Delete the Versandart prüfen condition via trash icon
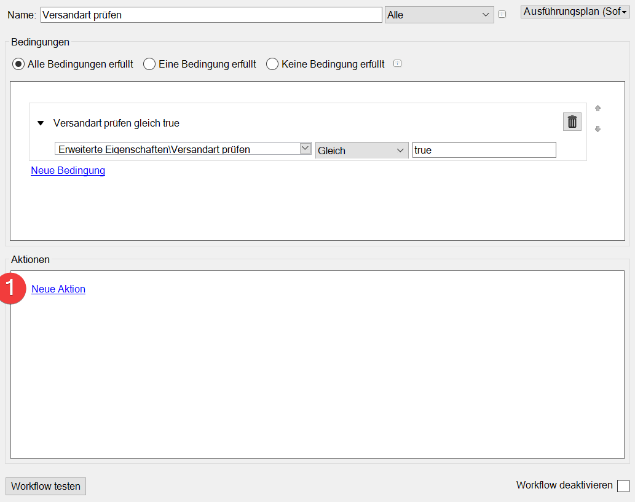 (572, 122)
